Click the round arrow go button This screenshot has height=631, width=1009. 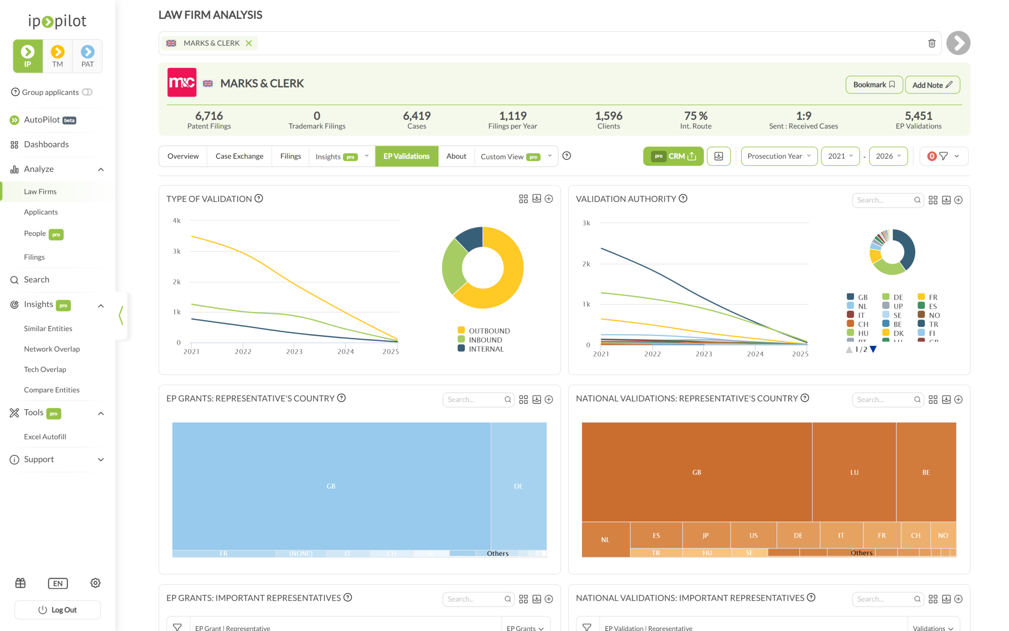coord(958,43)
